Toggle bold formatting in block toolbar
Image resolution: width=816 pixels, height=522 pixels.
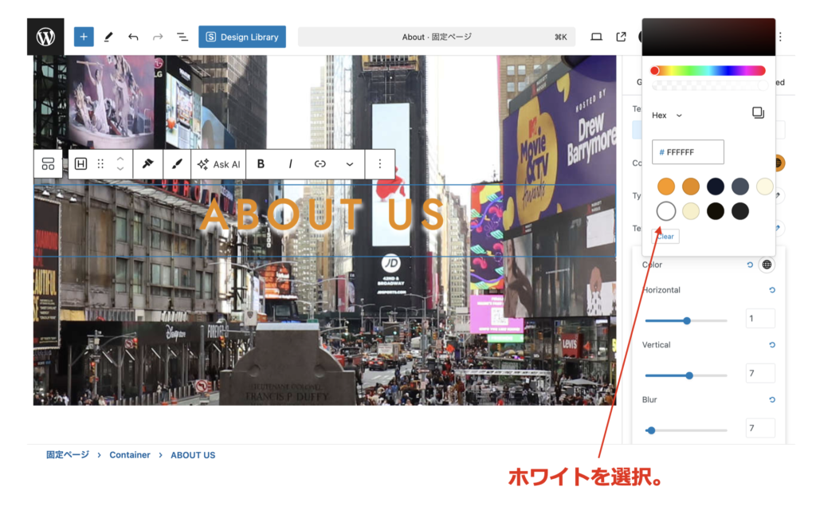point(261,164)
